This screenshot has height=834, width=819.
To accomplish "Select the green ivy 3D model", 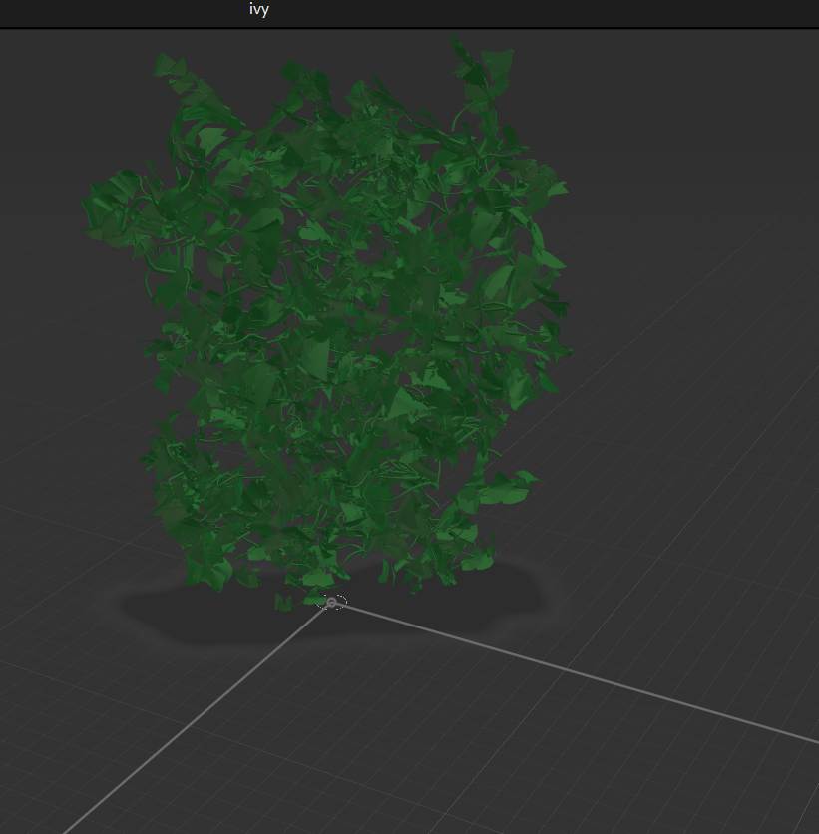I will (326, 324).
